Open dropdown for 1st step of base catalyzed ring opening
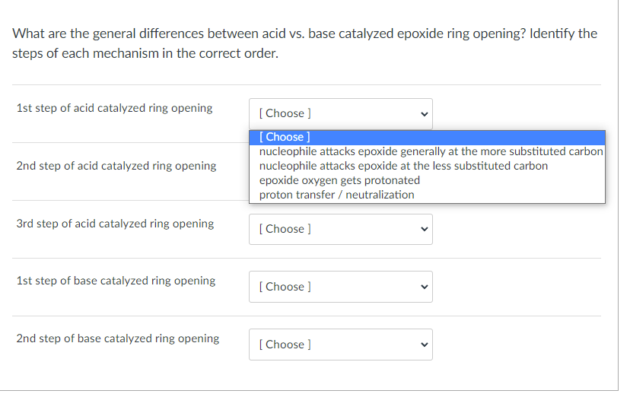 (x=341, y=287)
